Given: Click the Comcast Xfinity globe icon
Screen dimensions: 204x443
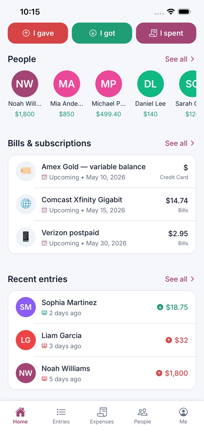Looking at the screenshot, I should click(x=26, y=204).
